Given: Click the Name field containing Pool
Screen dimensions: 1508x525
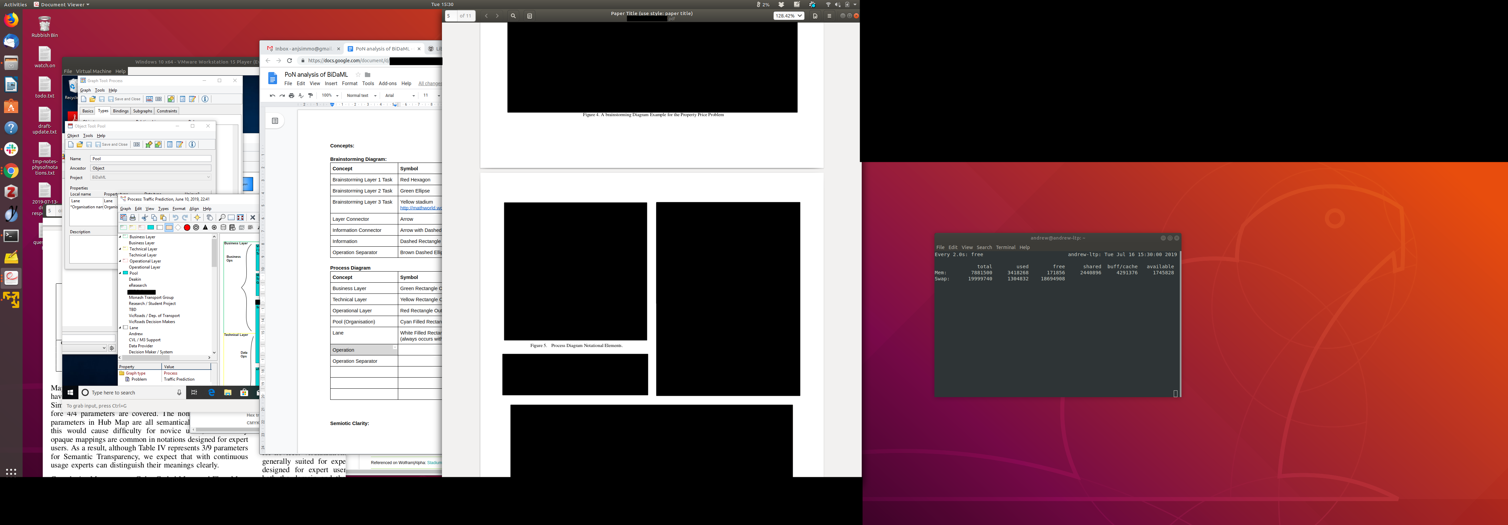Looking at the screenshot, I should coord(150,159).
